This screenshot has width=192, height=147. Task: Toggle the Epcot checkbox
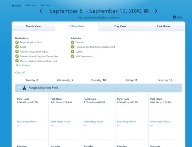tap(17, 47)
